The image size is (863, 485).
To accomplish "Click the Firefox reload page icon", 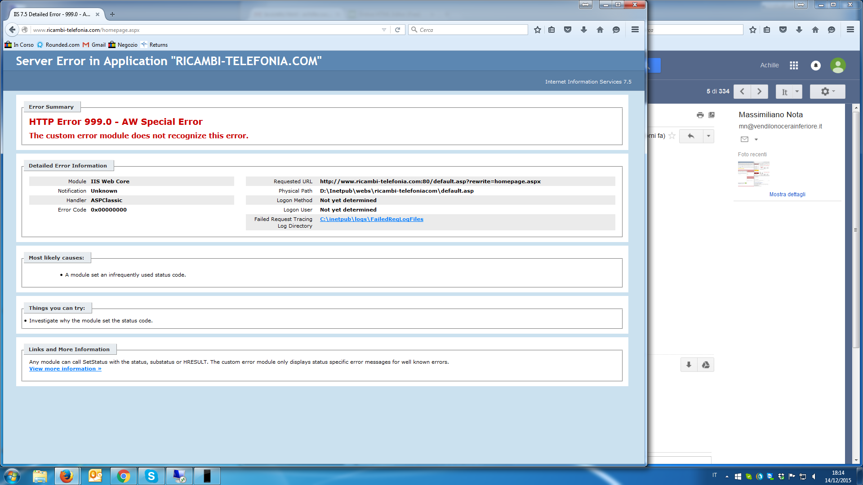I will click(x=397, y=30).
